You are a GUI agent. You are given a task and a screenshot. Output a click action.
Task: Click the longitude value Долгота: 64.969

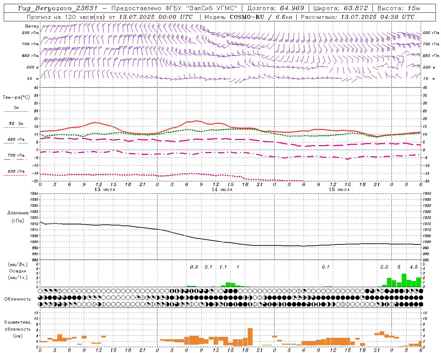276,8
